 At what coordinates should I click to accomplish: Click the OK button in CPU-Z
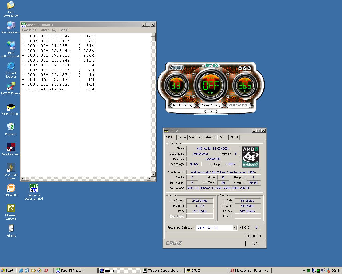[255, 243]
